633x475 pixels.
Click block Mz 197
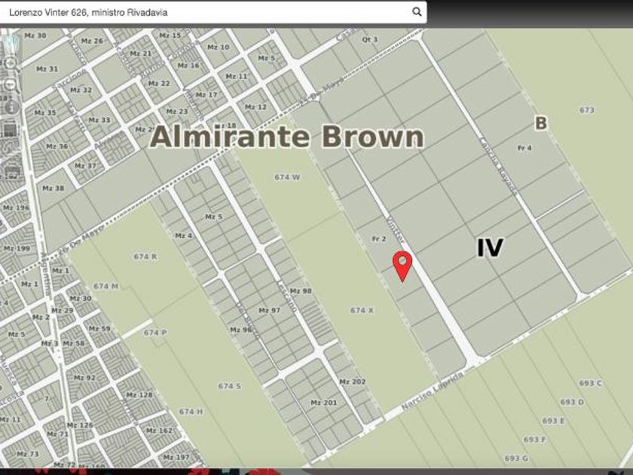176,457
